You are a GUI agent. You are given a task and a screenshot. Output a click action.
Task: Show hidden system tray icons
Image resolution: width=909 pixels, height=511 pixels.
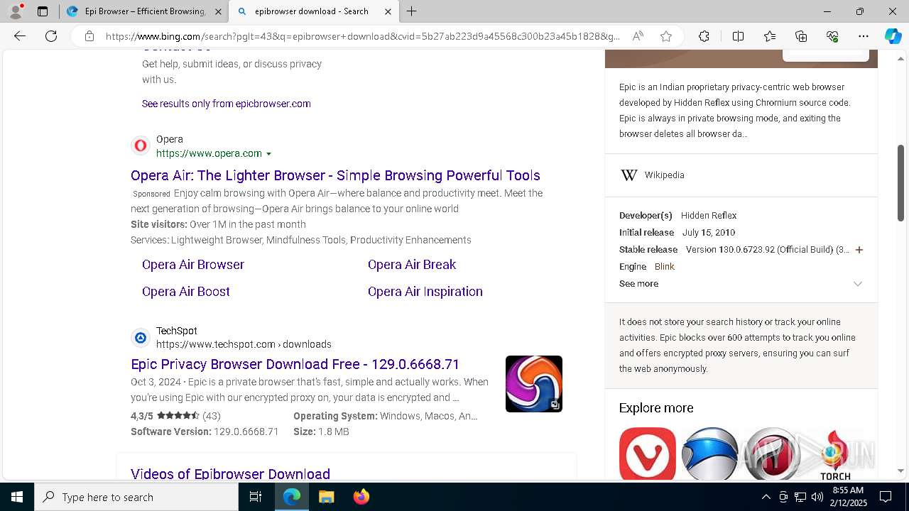[x=766, y=497]
